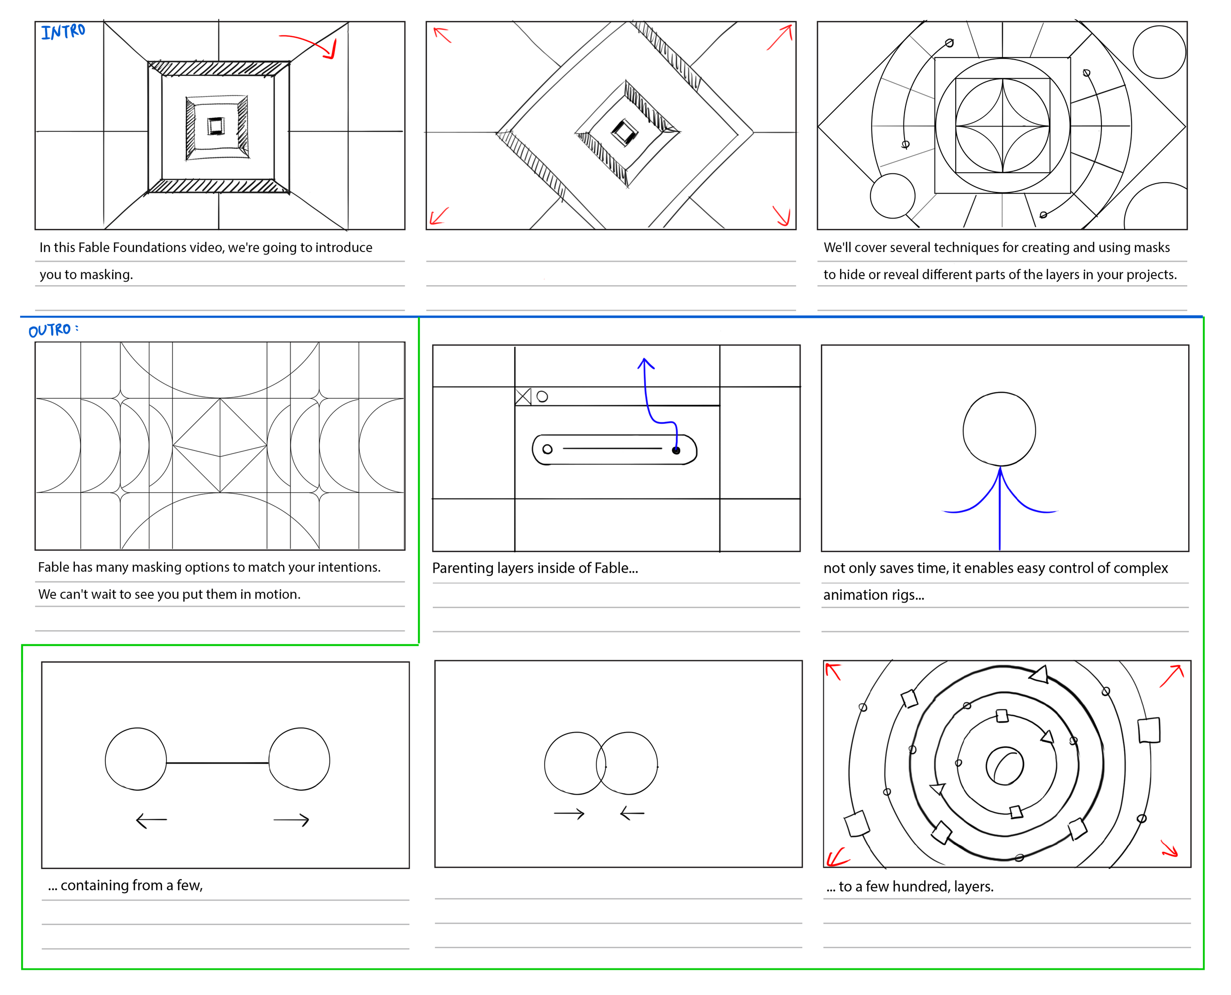Click caption "Parenting layers inside of Fable..."
Image resolution: width=1231 pixels, height=995 pixels.
tap(535, 568)
